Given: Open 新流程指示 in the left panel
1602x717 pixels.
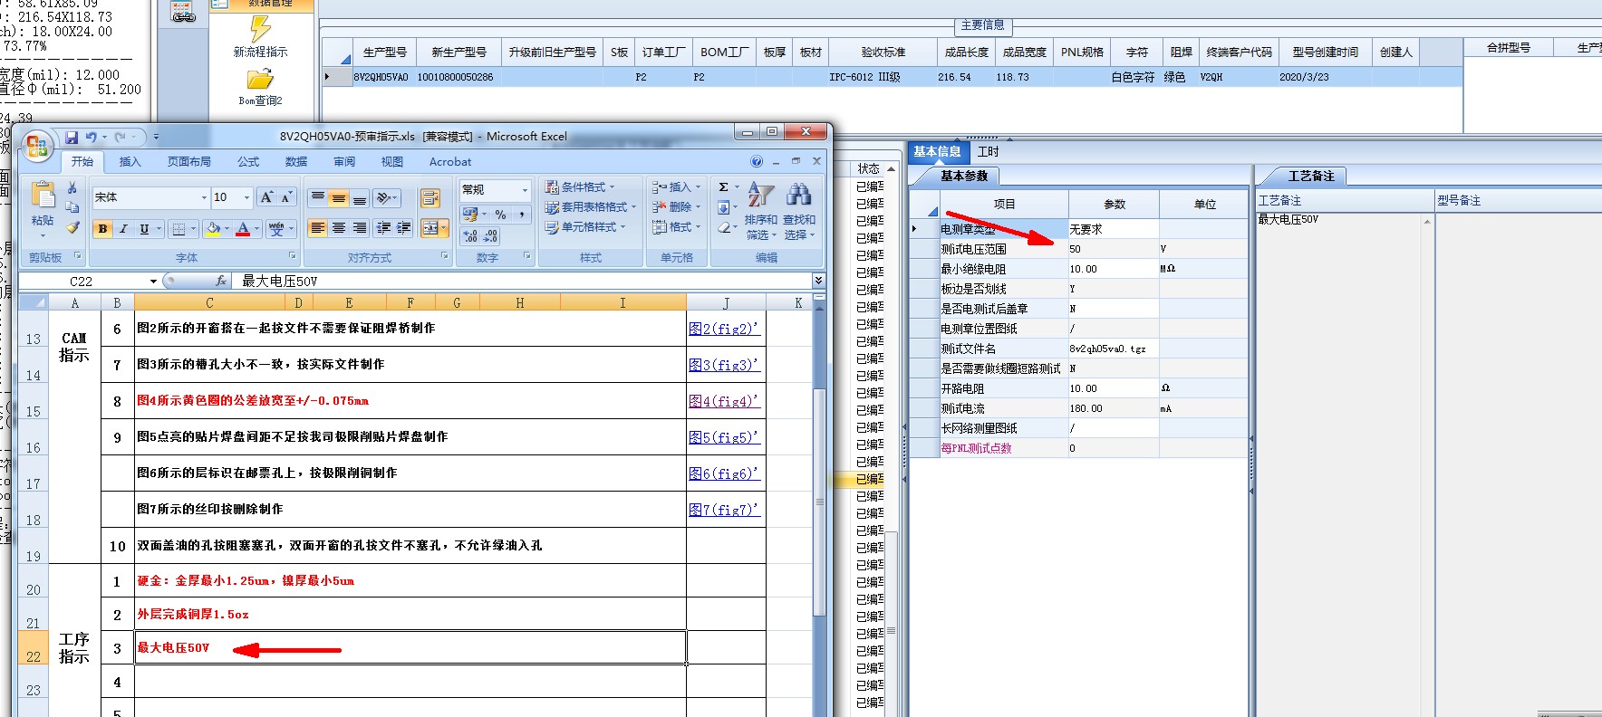Looking at the screenshot, I should [261, 37].
